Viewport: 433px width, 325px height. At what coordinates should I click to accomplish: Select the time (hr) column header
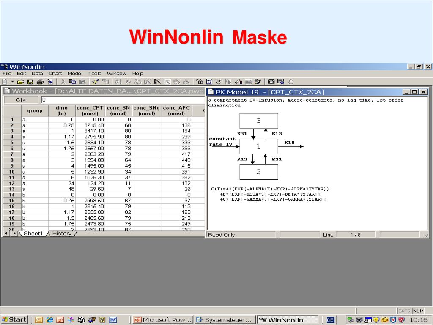click(x=62, y=110)
